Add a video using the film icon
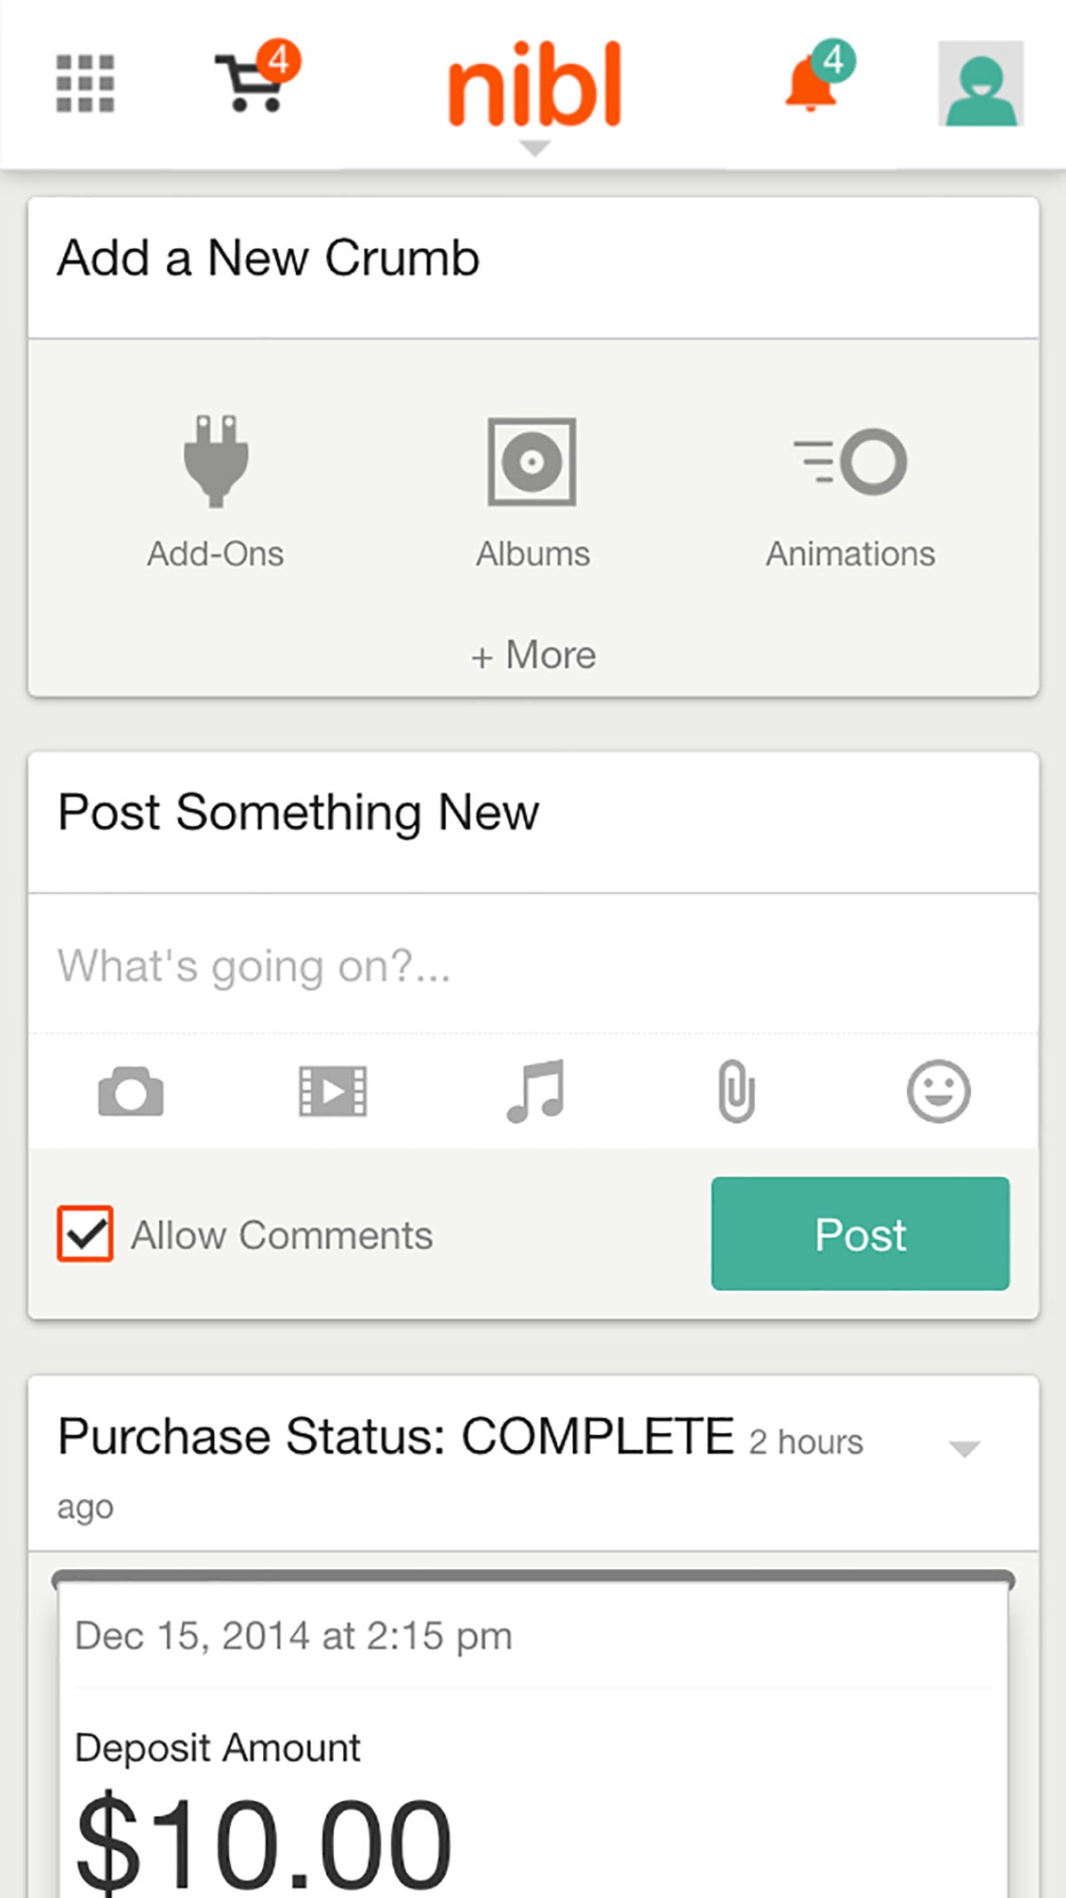 333,1091
